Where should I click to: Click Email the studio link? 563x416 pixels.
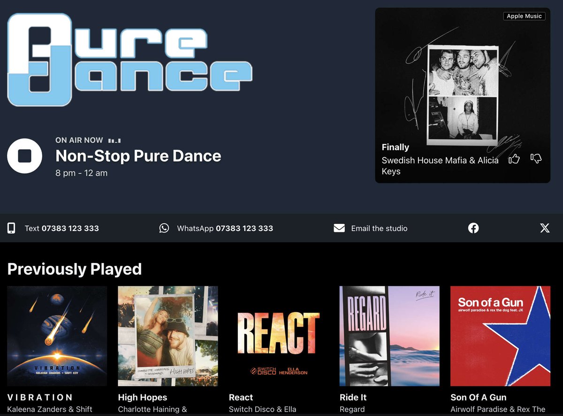point(380,229)
